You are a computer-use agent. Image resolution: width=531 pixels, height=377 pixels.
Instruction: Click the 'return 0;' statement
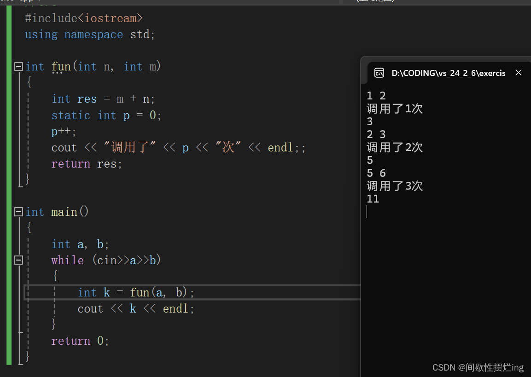80,341
